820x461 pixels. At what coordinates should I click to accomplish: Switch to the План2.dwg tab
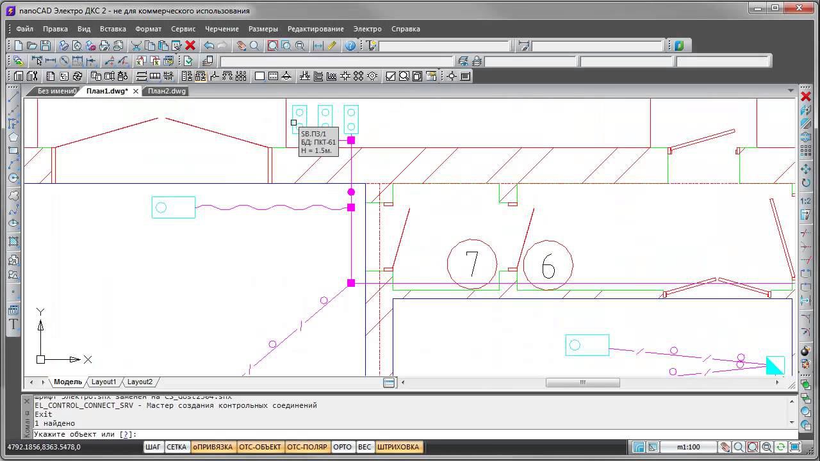coord(167,91)
